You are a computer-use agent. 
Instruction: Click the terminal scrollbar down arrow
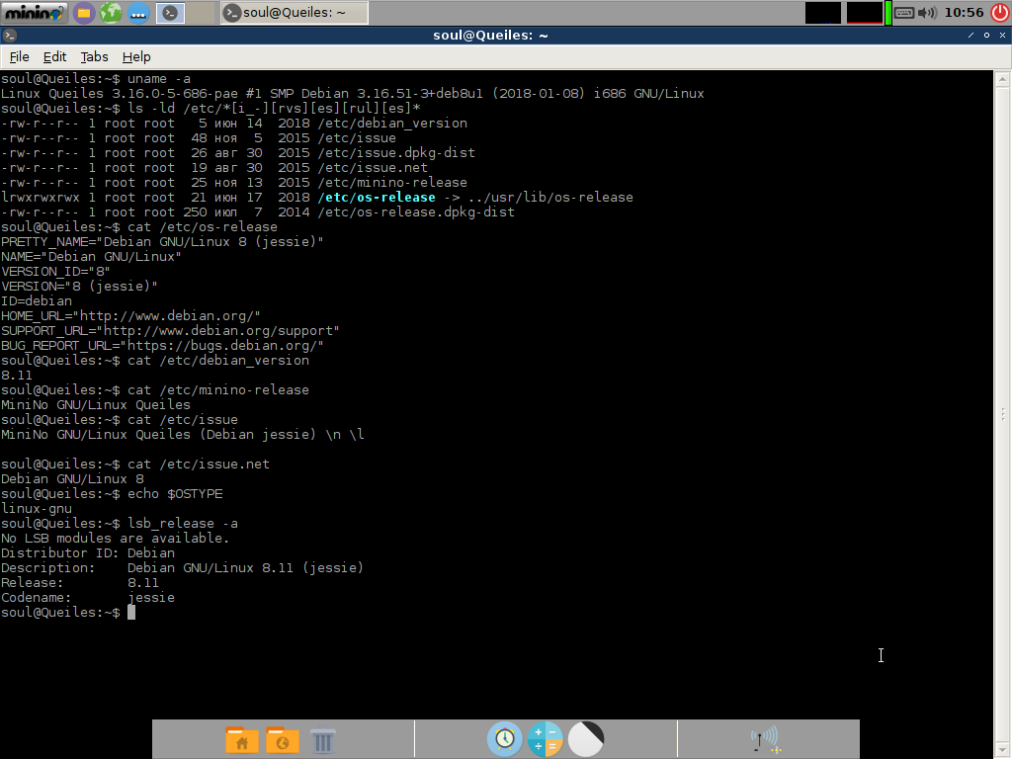pyautogui.click(x=1002, y=750)
